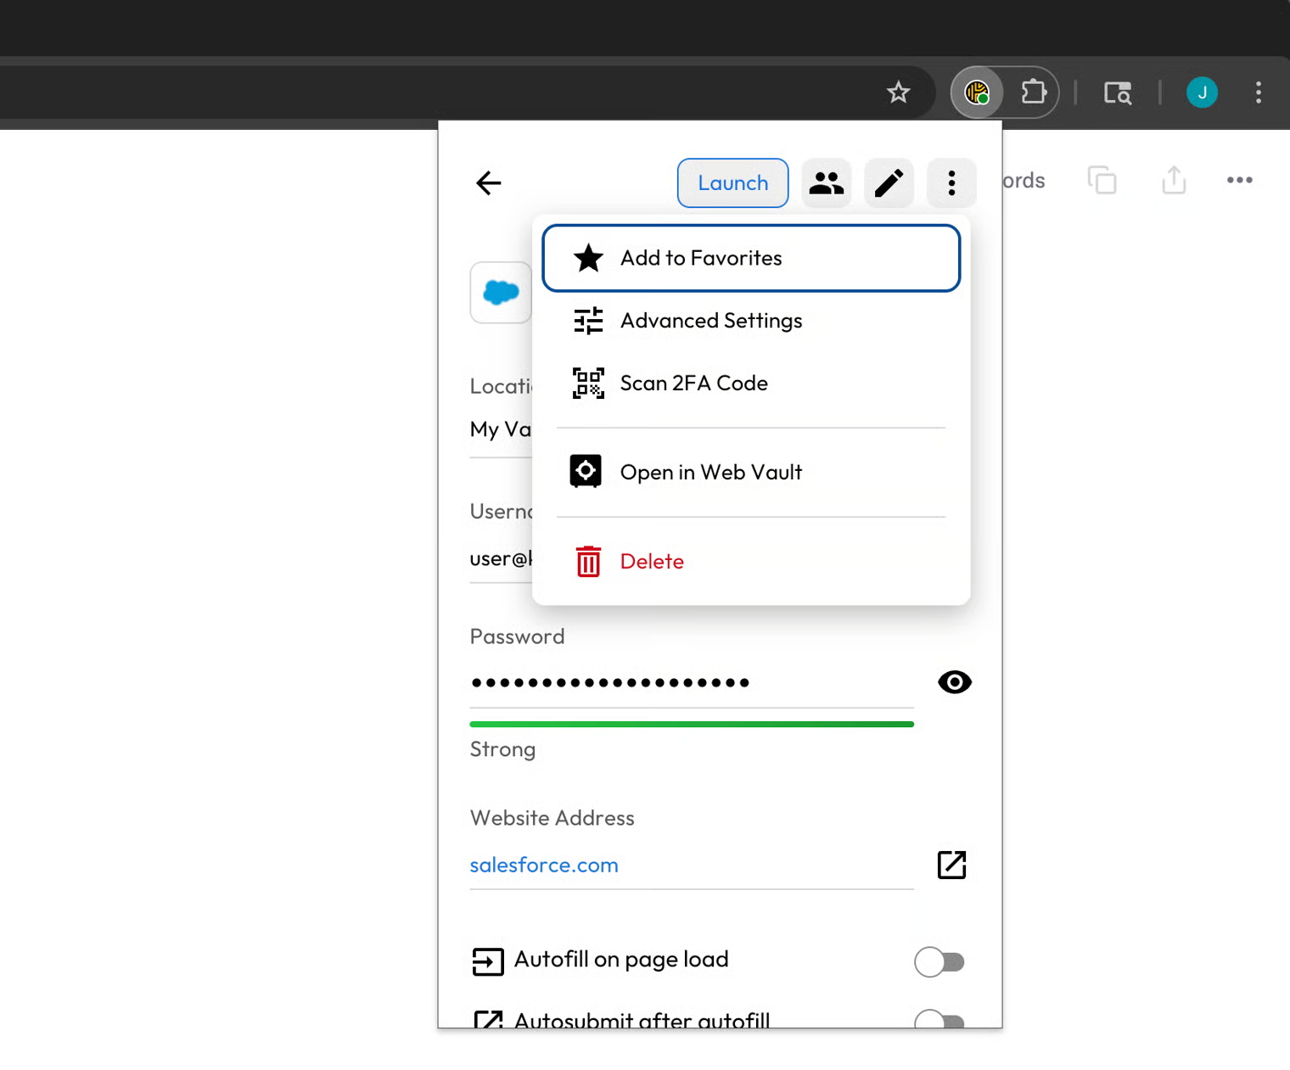Enable Autofill on page load toggle
1290x1070 pixels.
(x=939, y=962)
